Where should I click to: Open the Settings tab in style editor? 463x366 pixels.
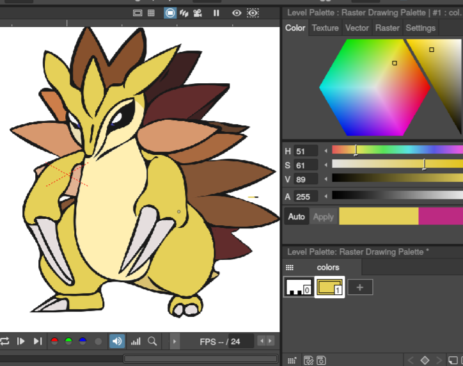tap(421, 28)
